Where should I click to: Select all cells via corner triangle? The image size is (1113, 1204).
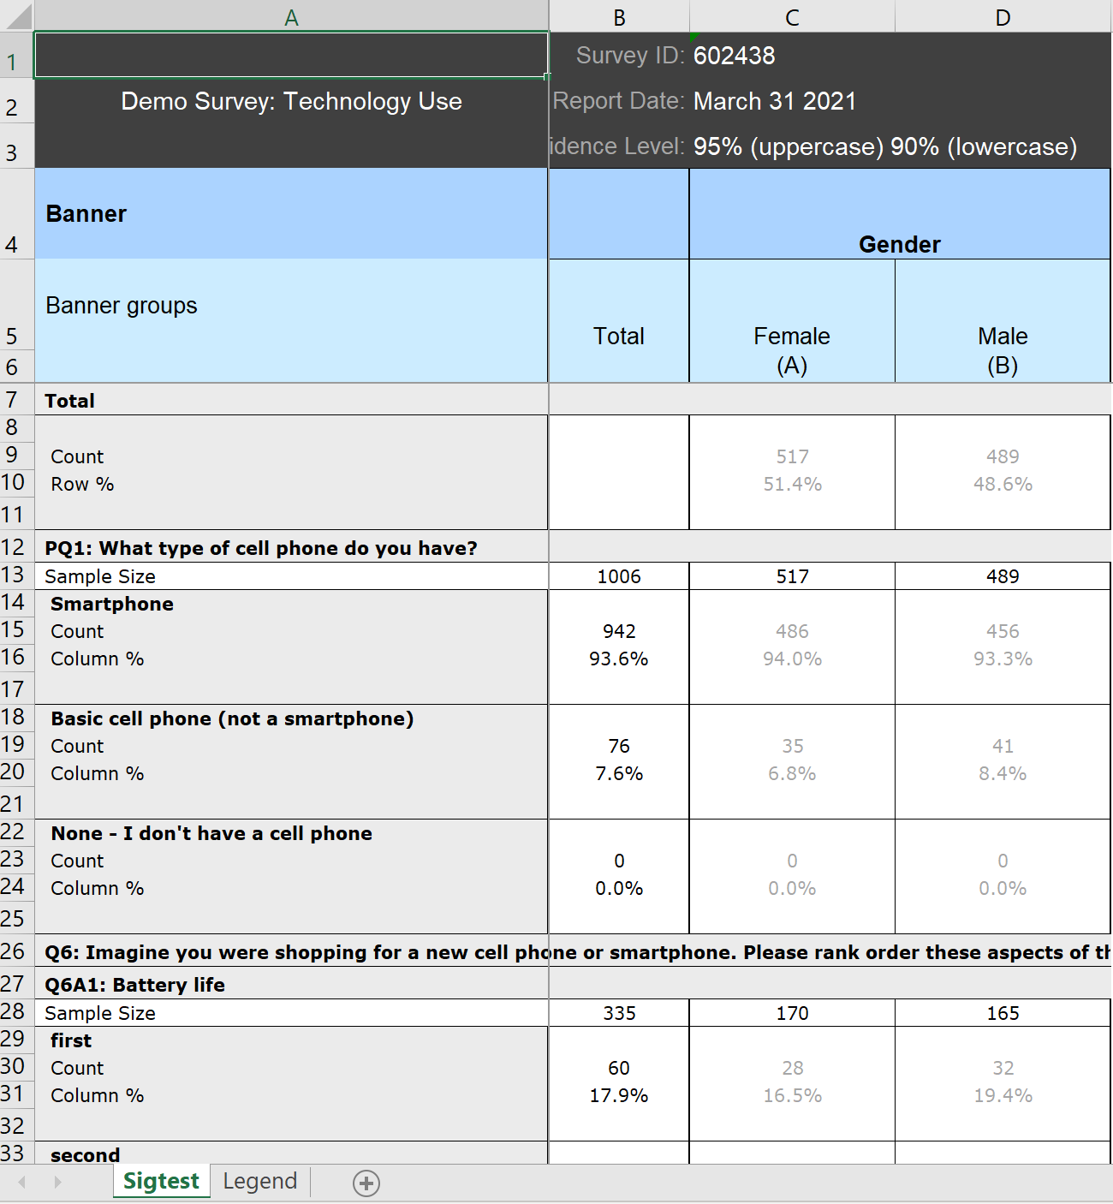coord(17,16)
